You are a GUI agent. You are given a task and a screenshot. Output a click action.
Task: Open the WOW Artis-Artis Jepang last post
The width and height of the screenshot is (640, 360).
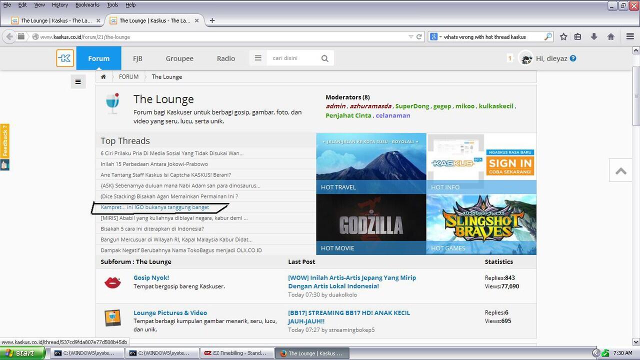coord(352,282)
